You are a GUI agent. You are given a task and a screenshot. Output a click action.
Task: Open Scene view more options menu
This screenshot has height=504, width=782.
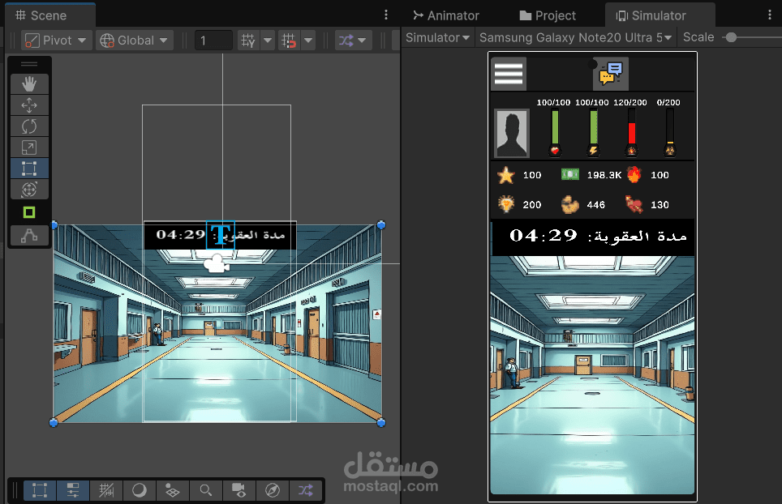[386, 15]
